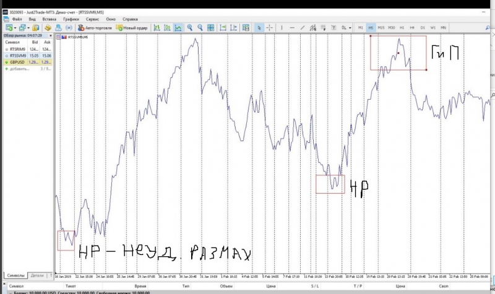495x294 pixels.
Task: Select the vertical line drawing tool
Action: pyautogui.click(x=282, y=28)
